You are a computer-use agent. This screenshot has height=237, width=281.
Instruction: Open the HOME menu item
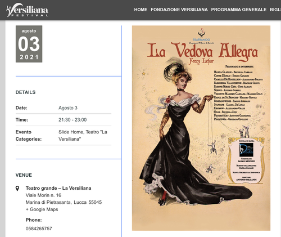140,10
